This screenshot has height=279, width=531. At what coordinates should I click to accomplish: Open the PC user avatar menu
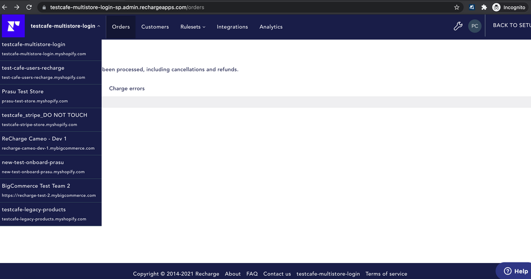click(x=474, y=26)
